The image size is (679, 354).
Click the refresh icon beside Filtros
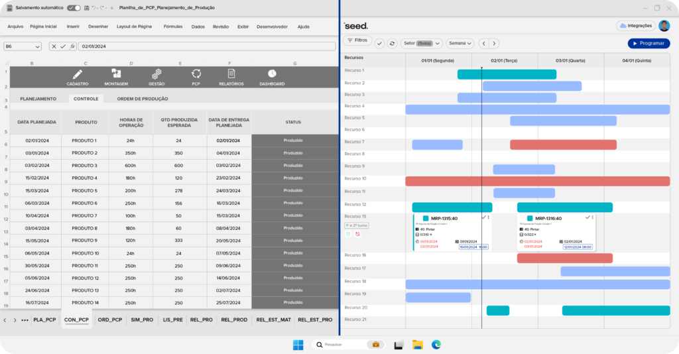[393, 43]
